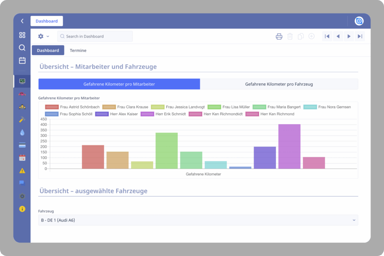
Task: Click the print icon in the toolbar
Action: point(279,36)
